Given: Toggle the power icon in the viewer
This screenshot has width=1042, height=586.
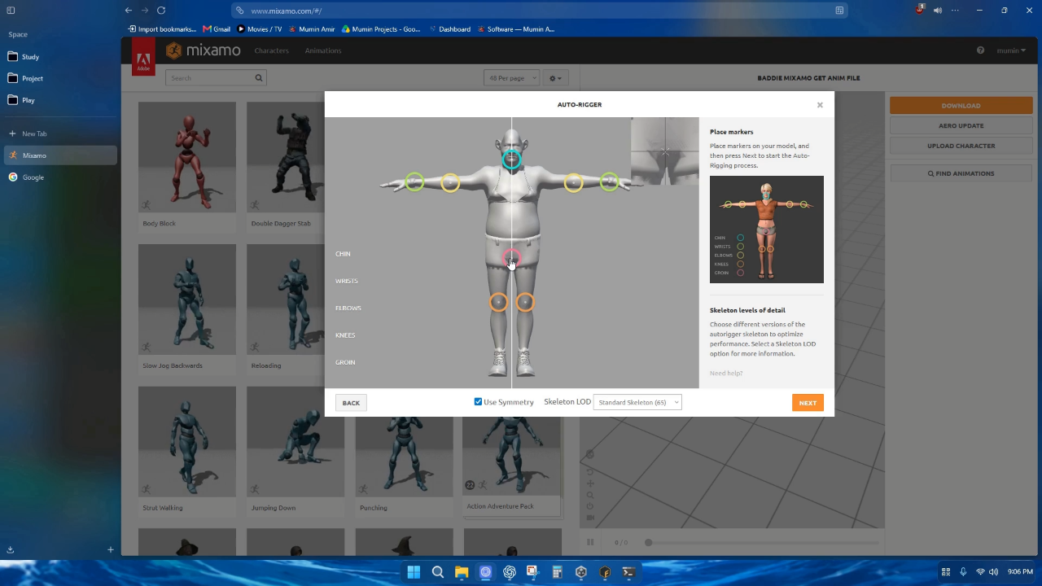Looking at the screenshot, I should tap(590, 506).
